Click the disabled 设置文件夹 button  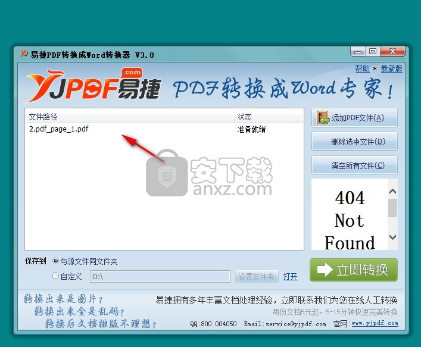(257, 276)
